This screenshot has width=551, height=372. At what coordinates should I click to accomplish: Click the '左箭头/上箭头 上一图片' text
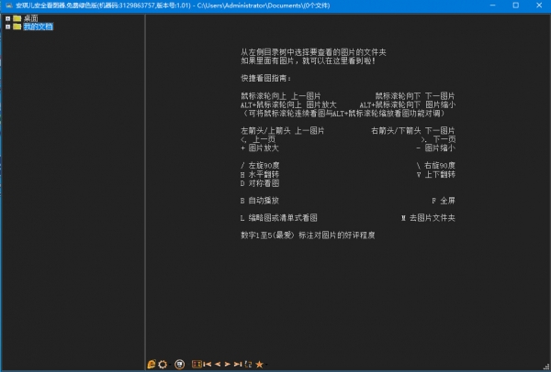pyautogui.click(x=283, y=131)
